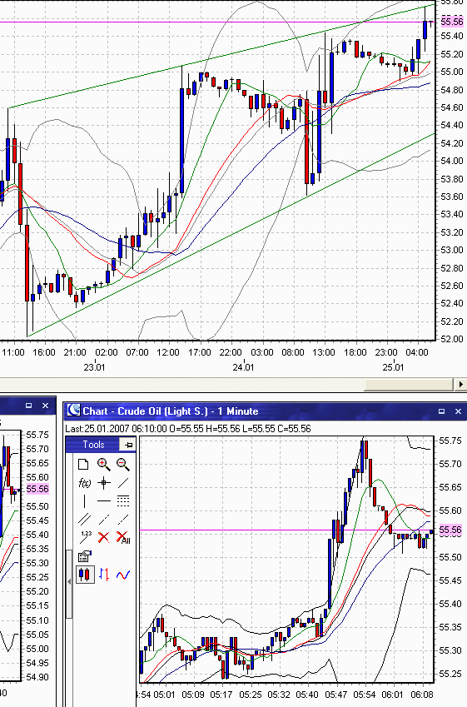
Task: Click the horizontal scrollbar right arrow
Action: point(460,384)
